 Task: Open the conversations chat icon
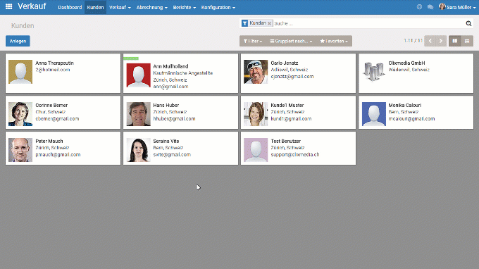click(430, 7)
